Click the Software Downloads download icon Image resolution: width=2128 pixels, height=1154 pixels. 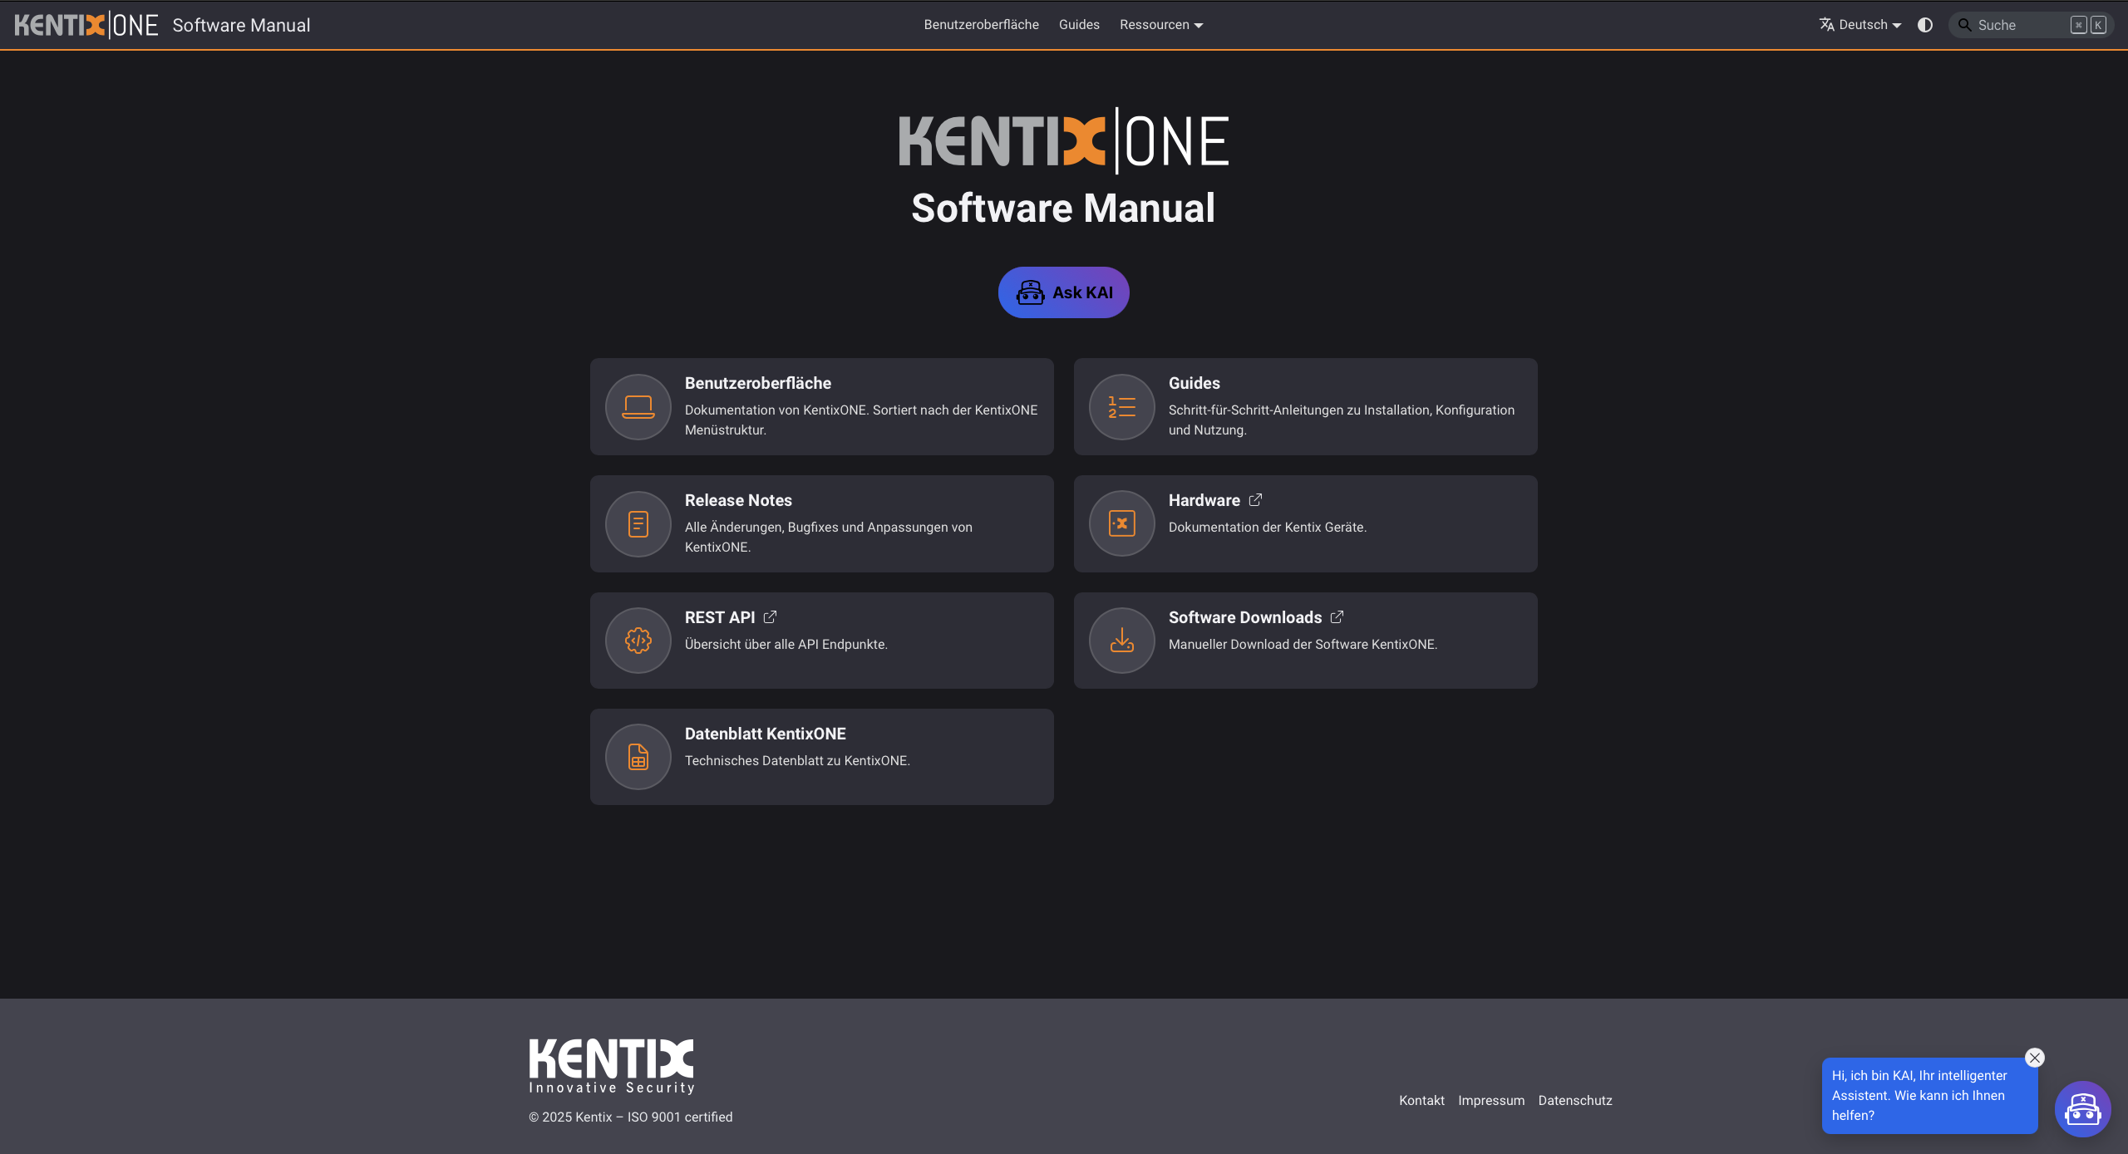tap(1121, 640)
